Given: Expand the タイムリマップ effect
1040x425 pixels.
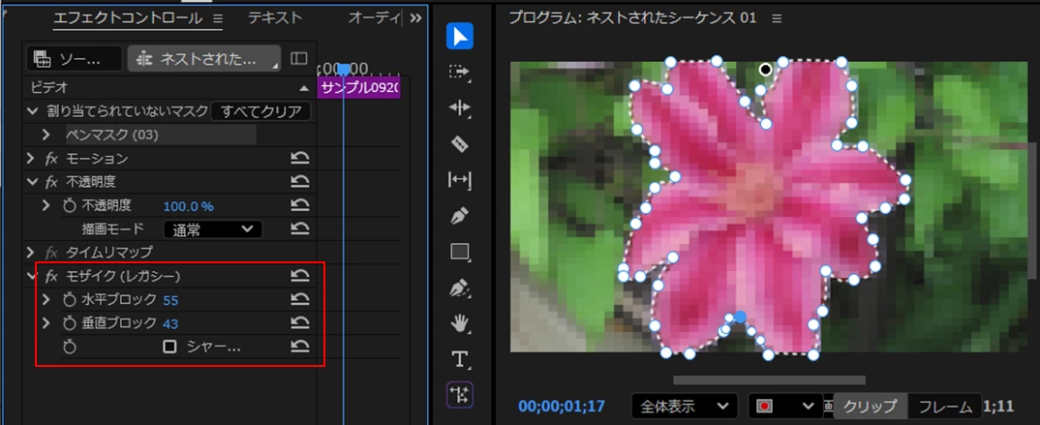Looking at the screenshot, I should [31, 252].
